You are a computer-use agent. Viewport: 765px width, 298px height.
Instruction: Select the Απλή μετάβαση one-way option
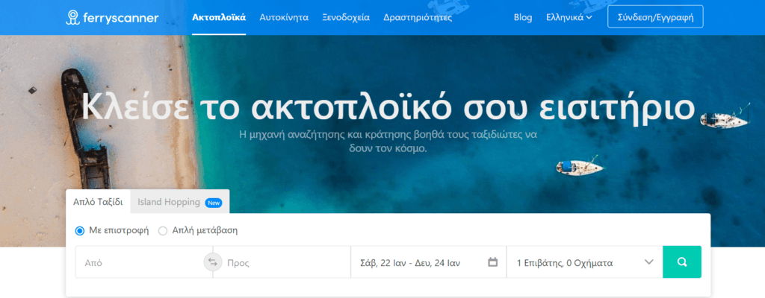point(163,231)
